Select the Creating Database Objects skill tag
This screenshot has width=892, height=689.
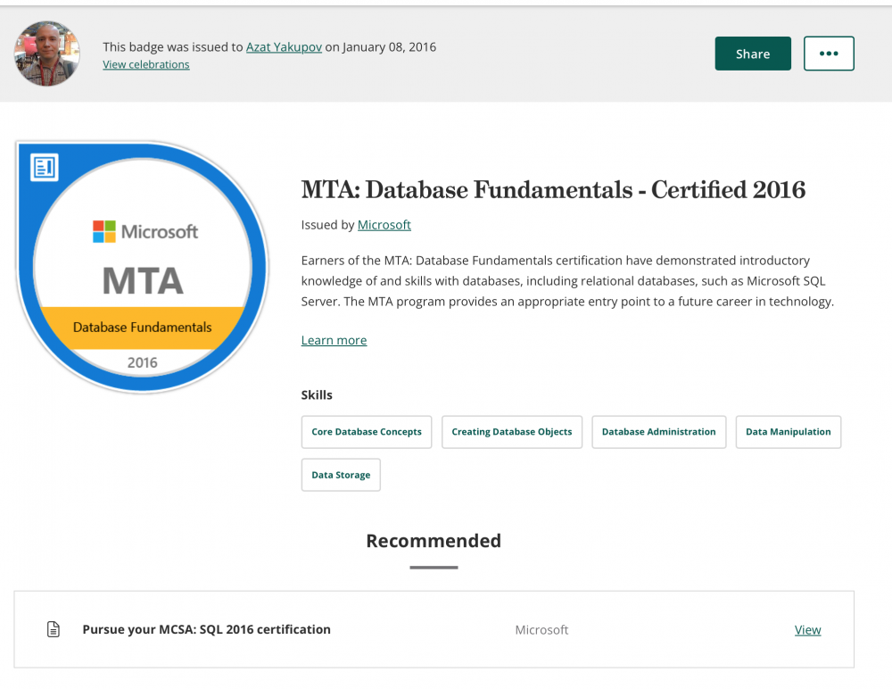point(512,432)
